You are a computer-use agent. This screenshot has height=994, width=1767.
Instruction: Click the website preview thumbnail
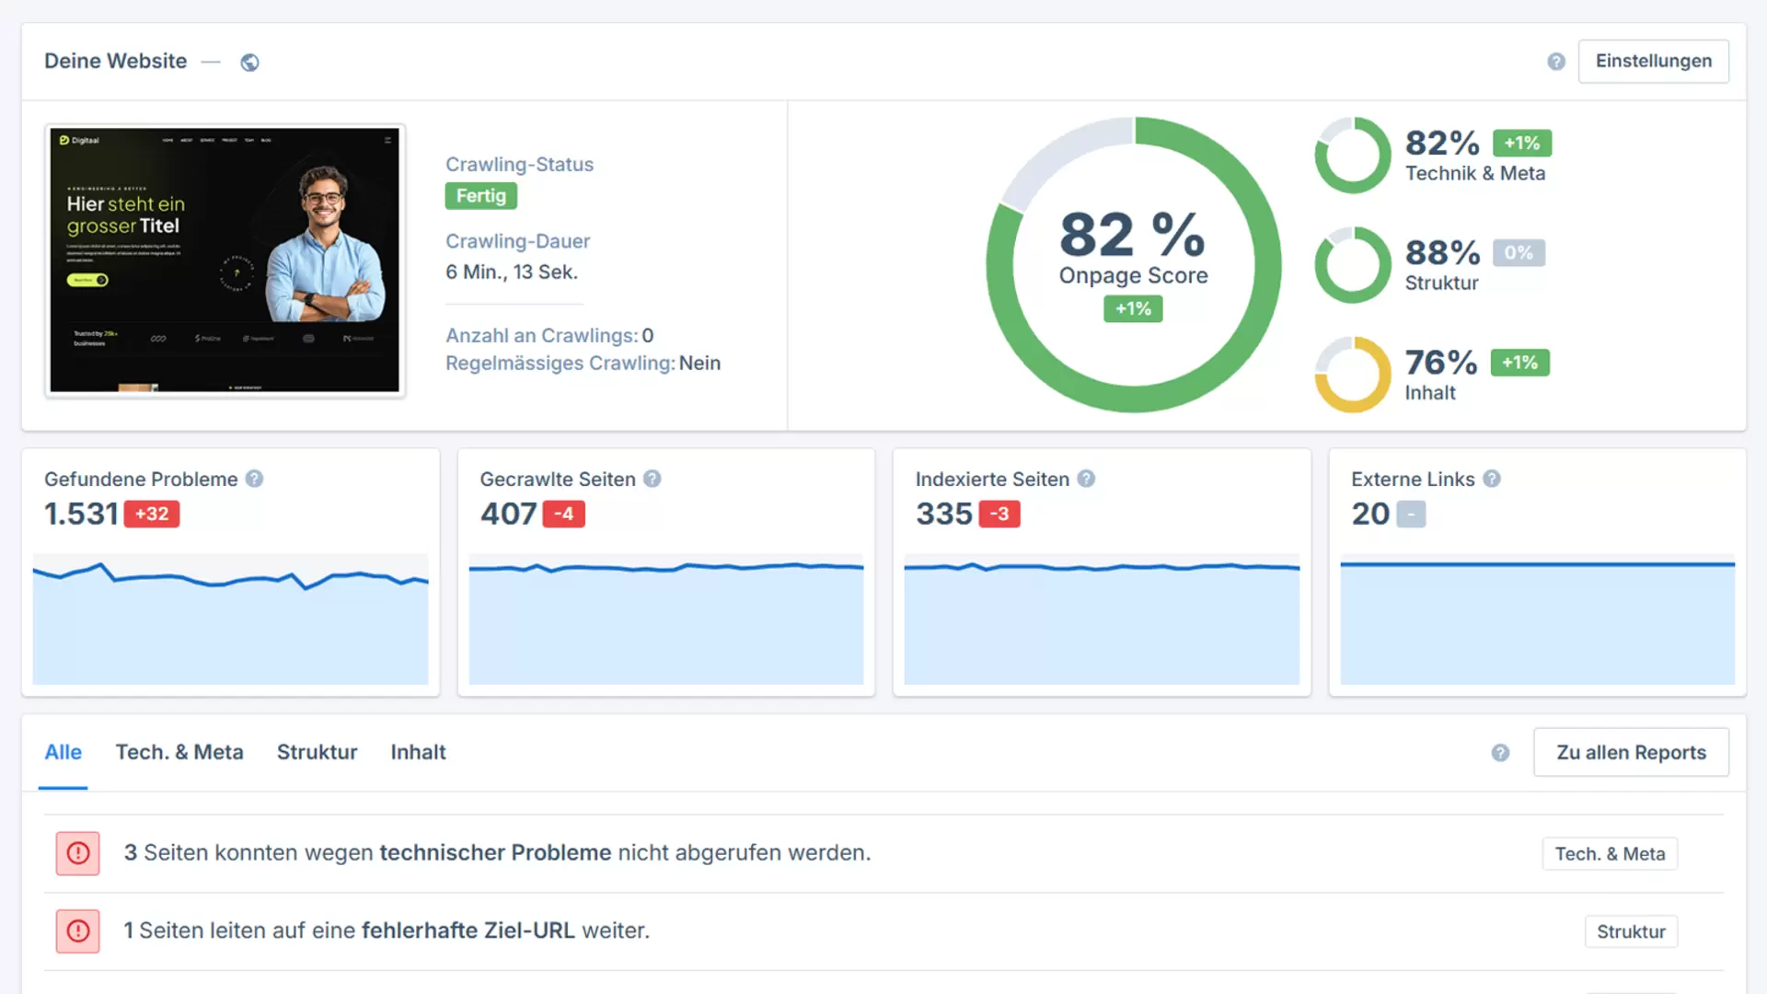pyautogui.click(x=225, y=260)
